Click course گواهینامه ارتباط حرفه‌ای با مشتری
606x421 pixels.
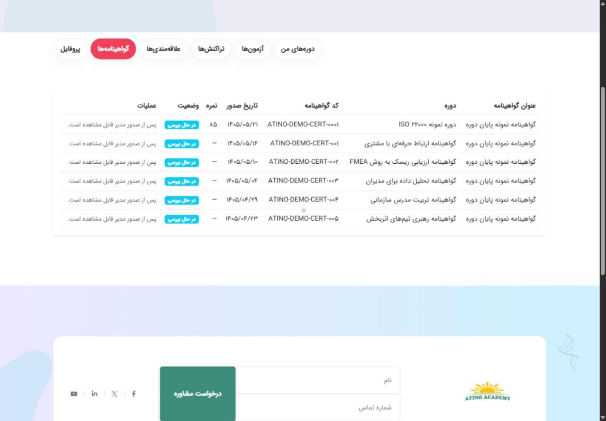point(410,143)
